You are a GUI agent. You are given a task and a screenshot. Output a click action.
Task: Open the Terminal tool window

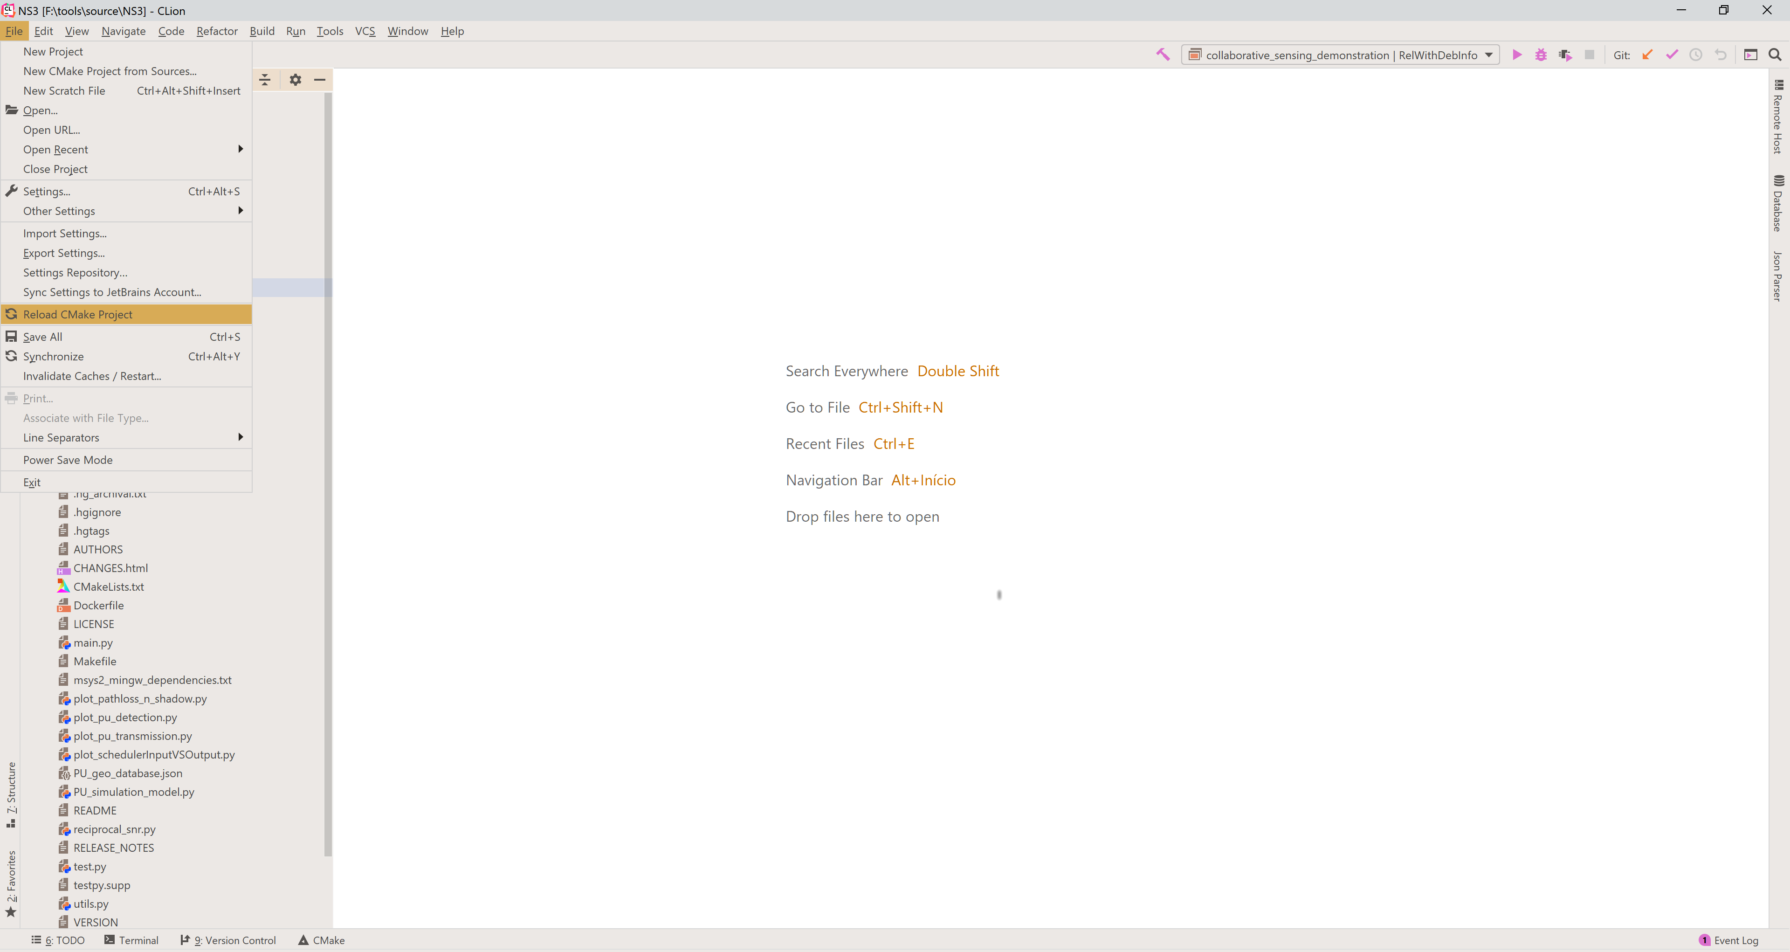coord(131,940)
